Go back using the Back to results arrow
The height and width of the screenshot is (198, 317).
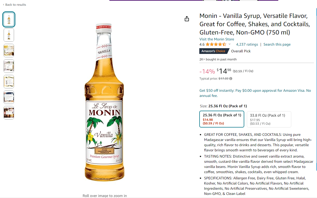[x=14, y=5]
